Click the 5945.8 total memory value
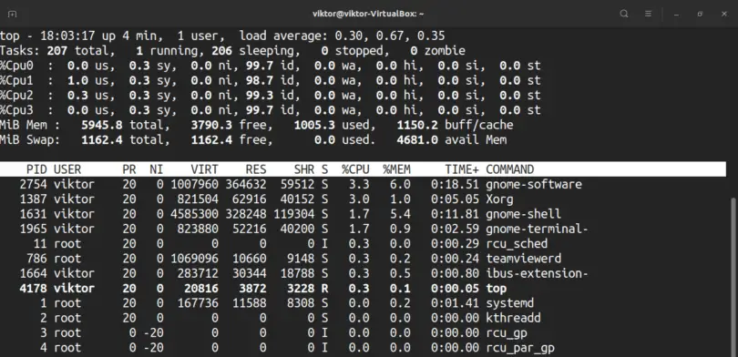 coord(102,125)
